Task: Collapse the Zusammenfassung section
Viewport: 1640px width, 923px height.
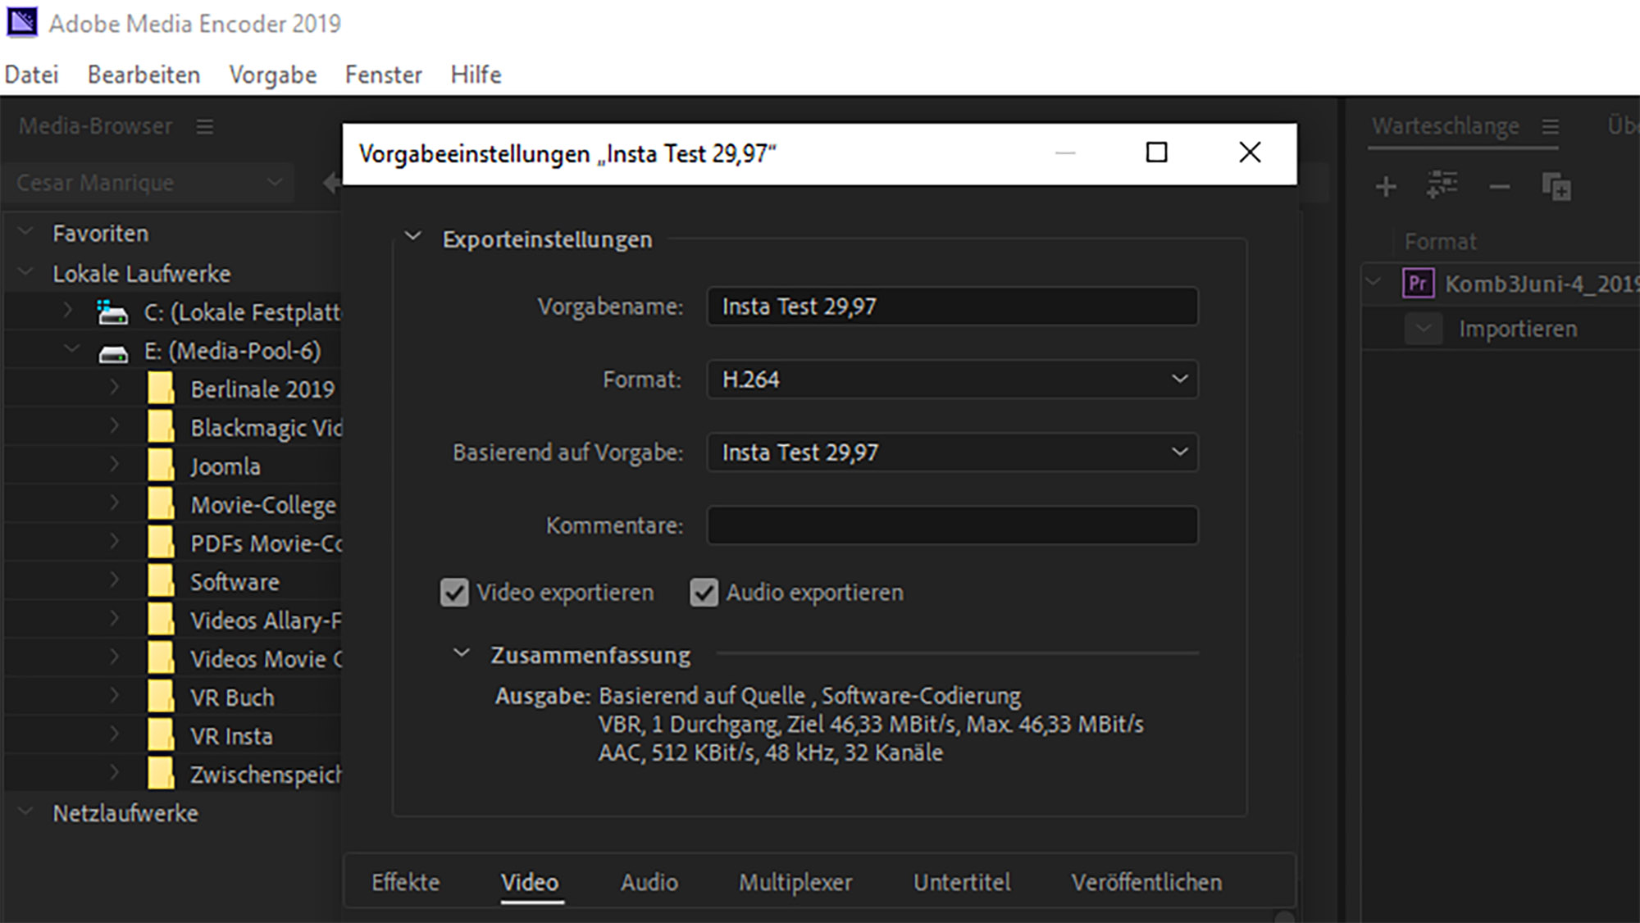Action: (x=462, y=653)
